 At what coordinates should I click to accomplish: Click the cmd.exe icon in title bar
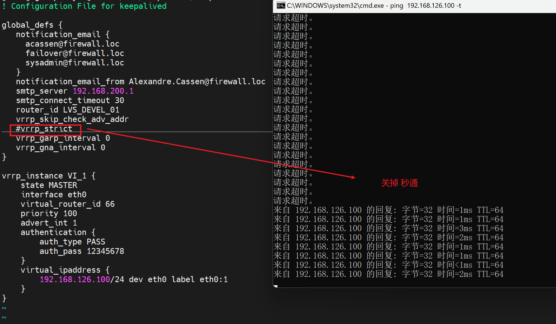click(281, 6)
